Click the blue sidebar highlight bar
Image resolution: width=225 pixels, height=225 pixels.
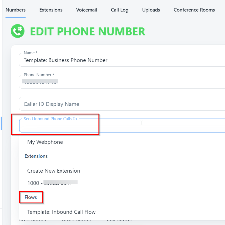click(1, 123)
